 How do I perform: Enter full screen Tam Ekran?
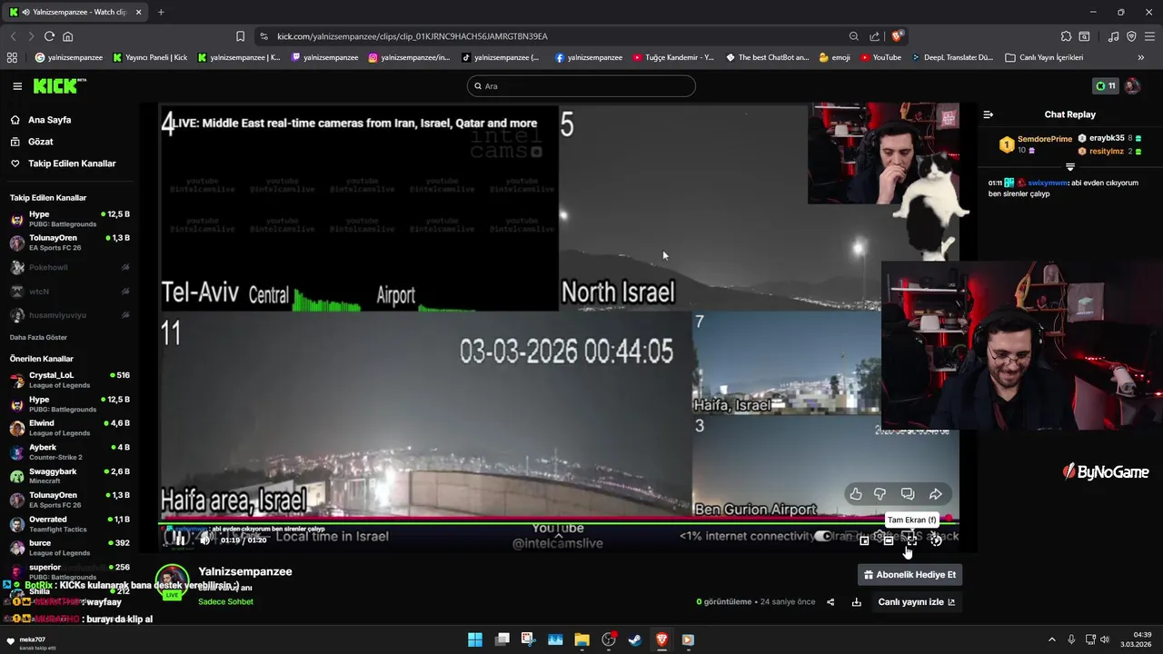911,540
